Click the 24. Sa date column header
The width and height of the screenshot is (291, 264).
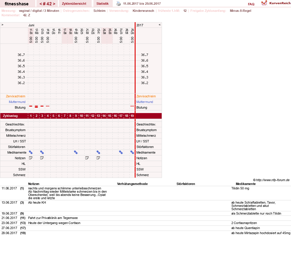coord(104,31)
